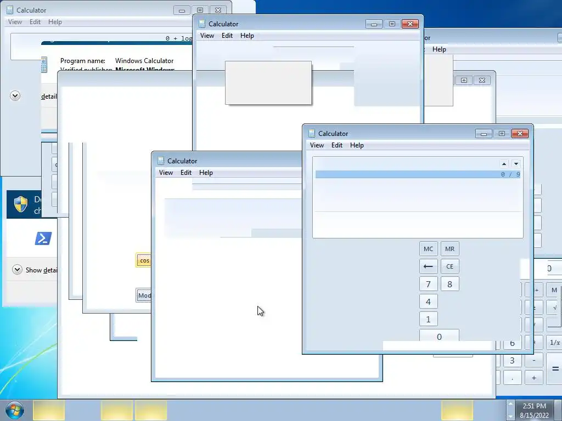Click the addition key next to the decimal point key

tap(533, 378)
